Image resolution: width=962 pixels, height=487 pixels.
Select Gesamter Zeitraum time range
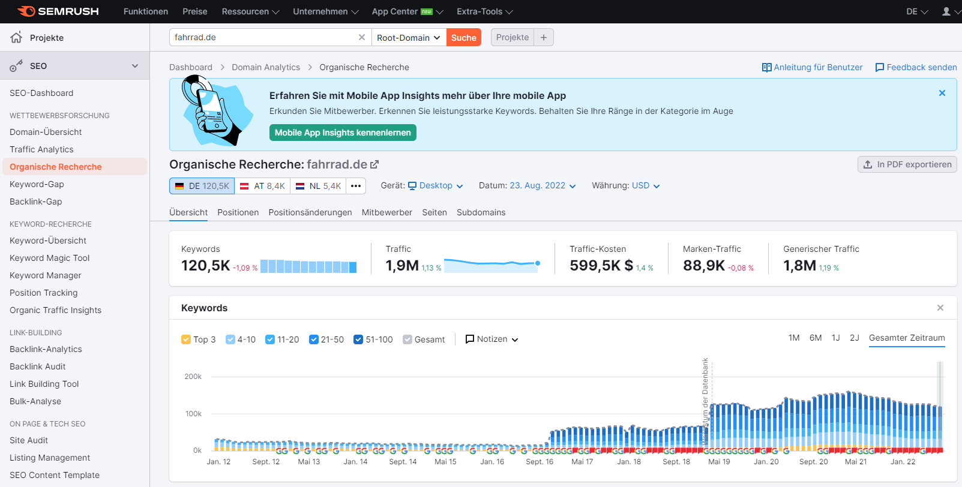point(907,338)
